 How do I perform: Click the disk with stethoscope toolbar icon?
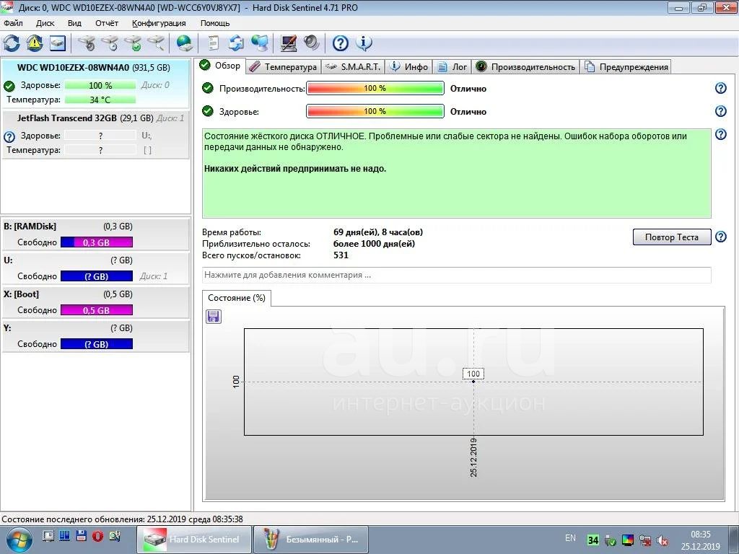[x=87, y=43]
